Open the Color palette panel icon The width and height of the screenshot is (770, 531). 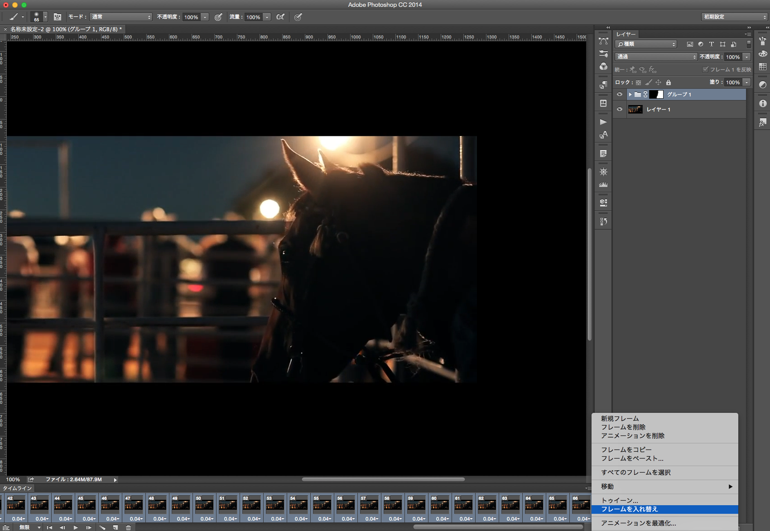(x=763, y=54)
